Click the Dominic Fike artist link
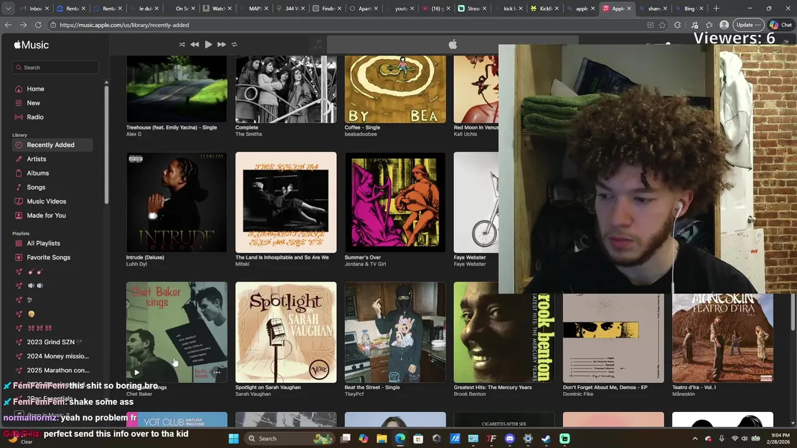The image size is (797, 448). [578, 394]
